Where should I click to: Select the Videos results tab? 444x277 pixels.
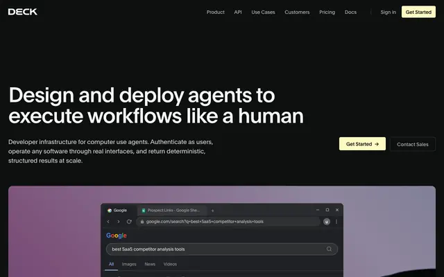170,264
